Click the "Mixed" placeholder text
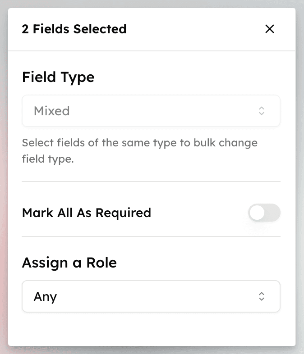This screenshot has width=304, height=354. [52, 111]
